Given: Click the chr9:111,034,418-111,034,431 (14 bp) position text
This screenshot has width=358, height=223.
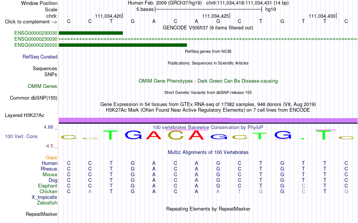Looking at the screenshot, I should click(247, 3).
